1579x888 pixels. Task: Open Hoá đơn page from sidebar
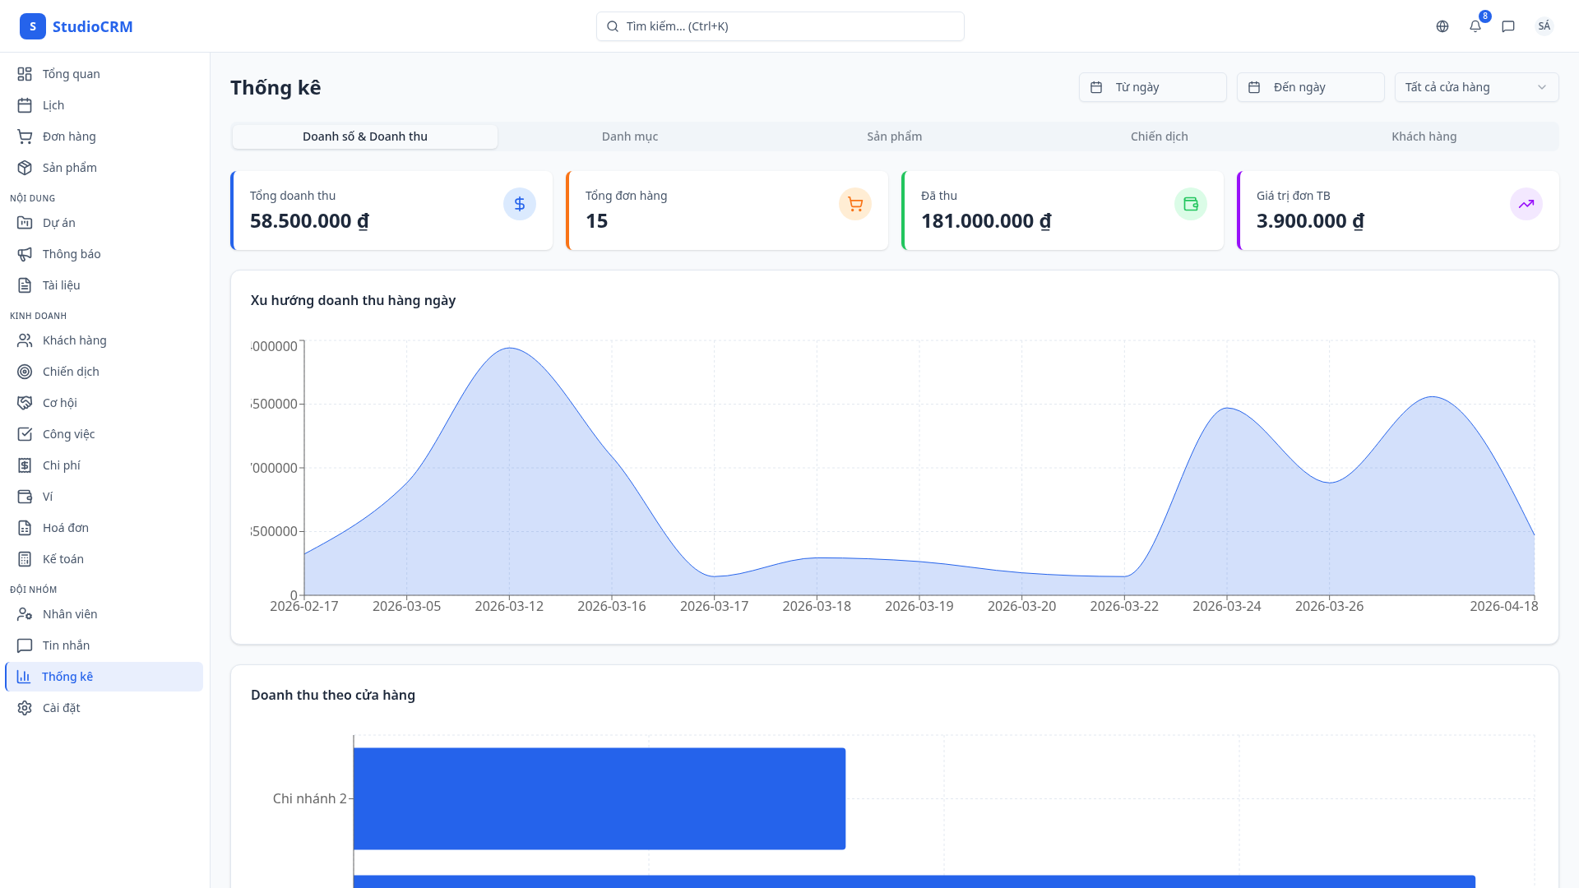[65, 528]
